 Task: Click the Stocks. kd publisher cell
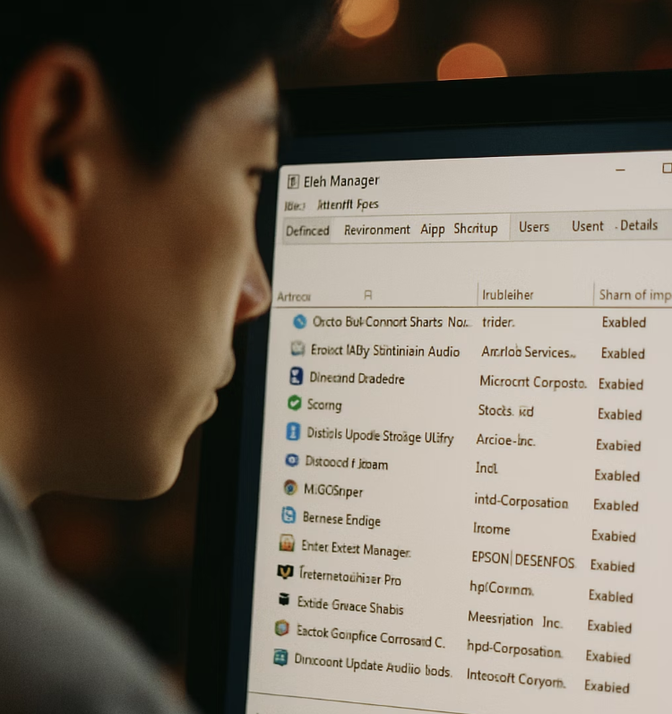pyautogui.click(x=505, y=411)
